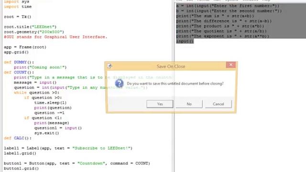
Task: Click the 'The sum is' print line
Action: 215,16
